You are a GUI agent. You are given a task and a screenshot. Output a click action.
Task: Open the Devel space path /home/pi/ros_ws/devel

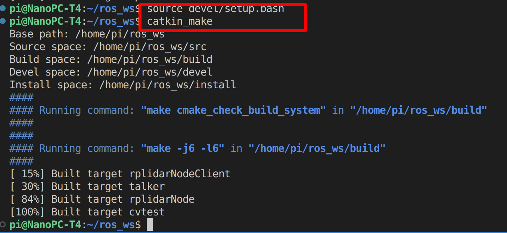tap(150, 72)
